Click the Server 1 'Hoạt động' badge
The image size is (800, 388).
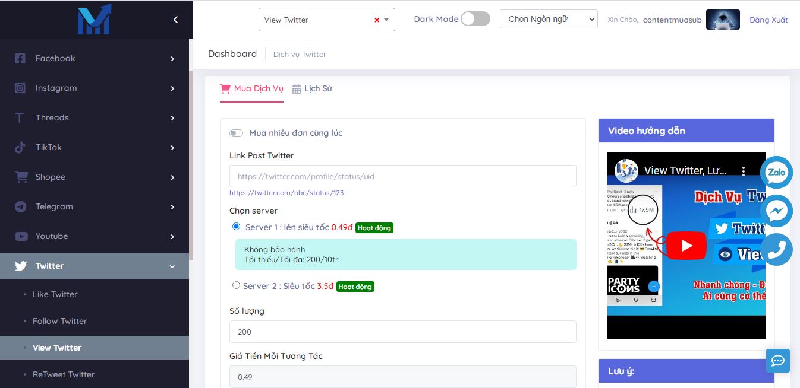tap(374, 228)
